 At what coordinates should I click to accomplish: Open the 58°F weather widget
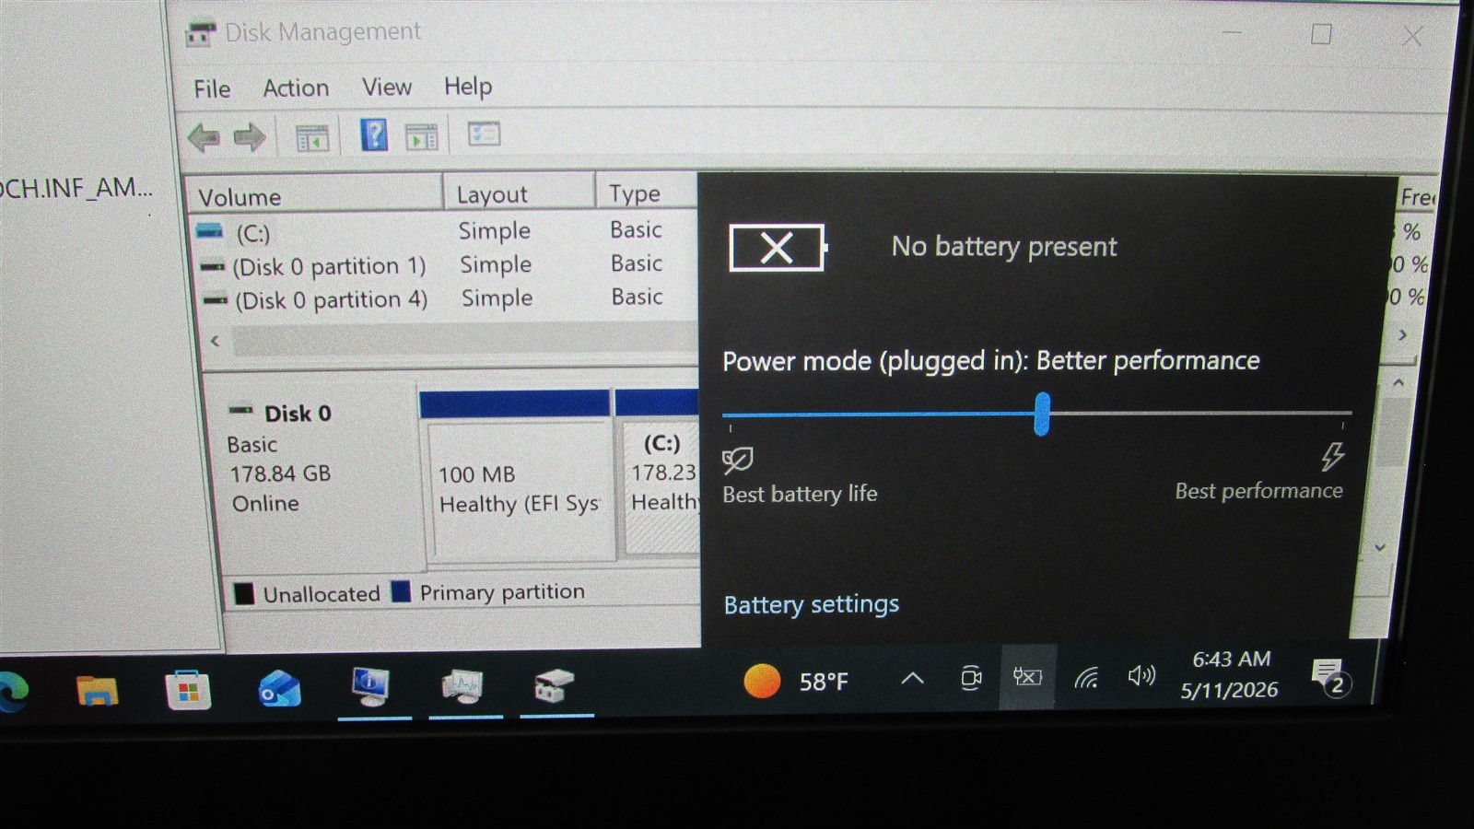coord(797,682)
